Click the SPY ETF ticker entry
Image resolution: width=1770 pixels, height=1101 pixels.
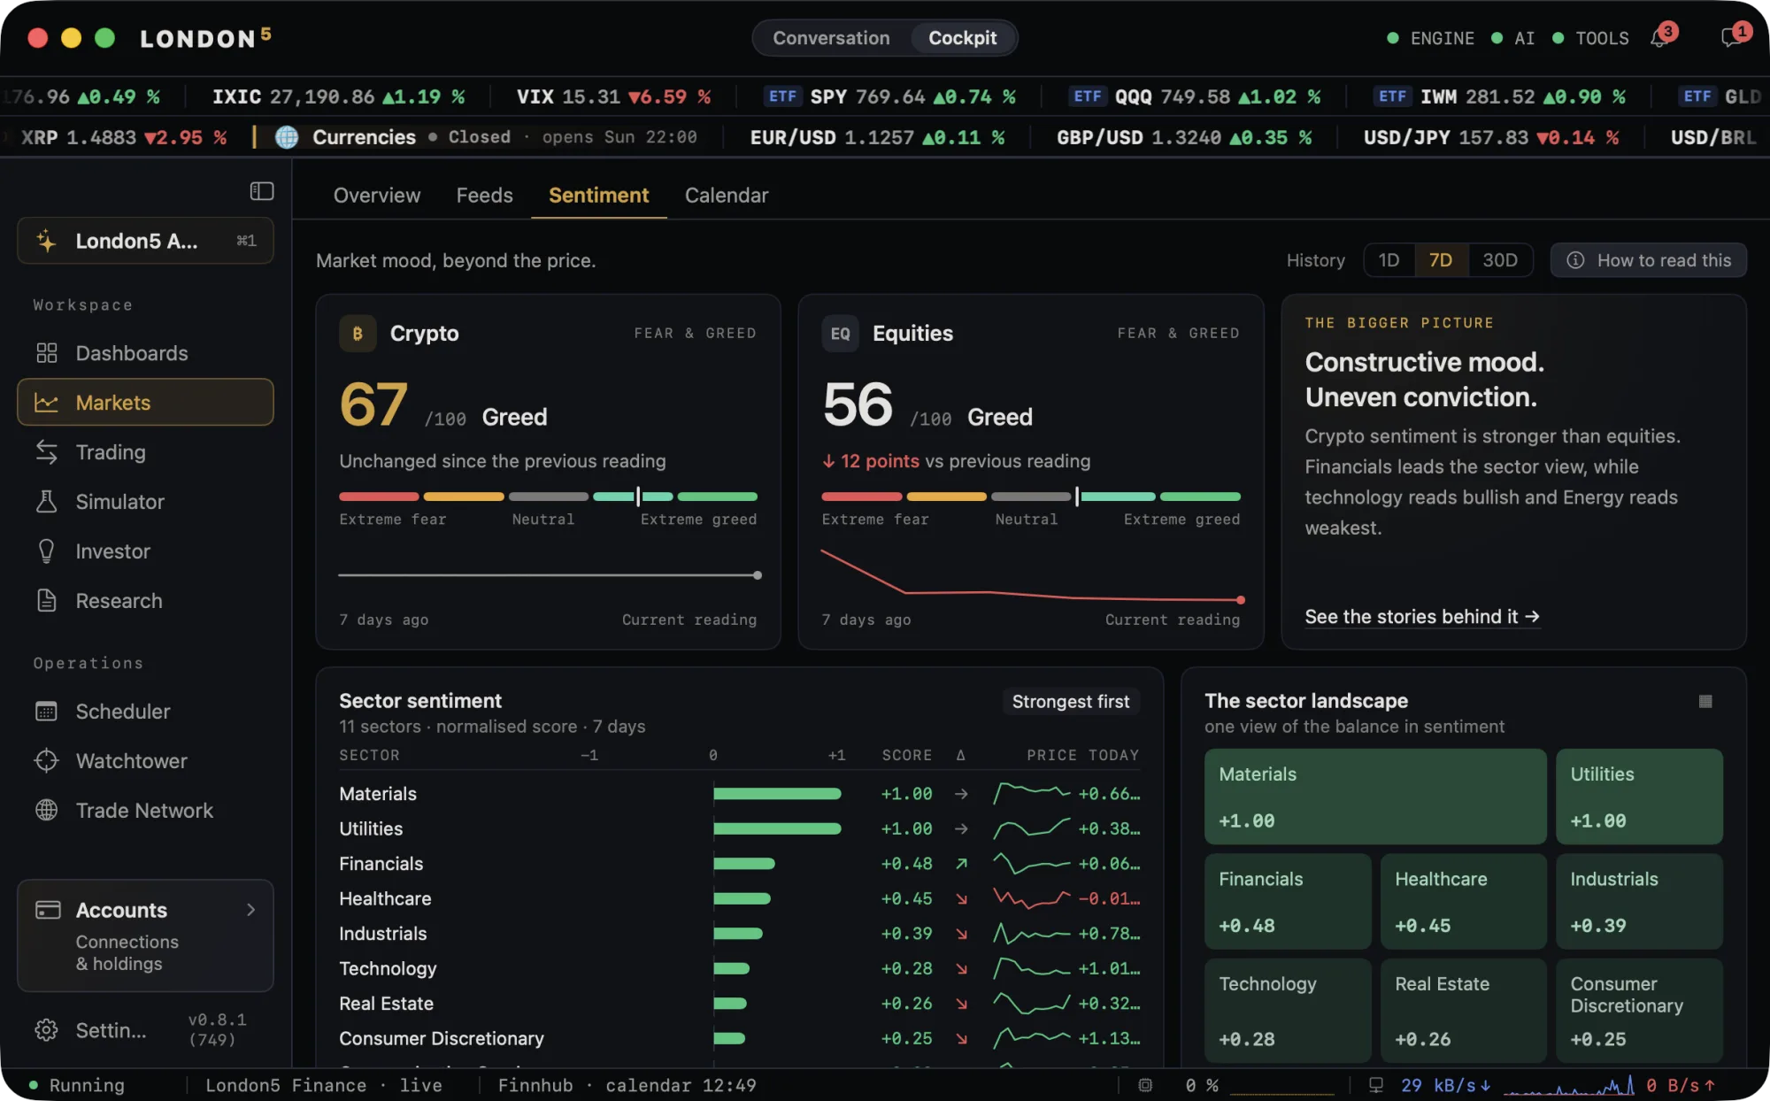click(890, 96)
